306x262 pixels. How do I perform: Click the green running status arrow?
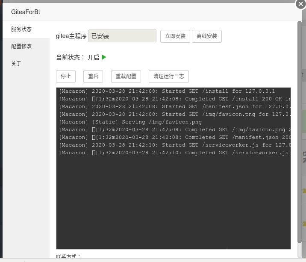pos(104,57)
